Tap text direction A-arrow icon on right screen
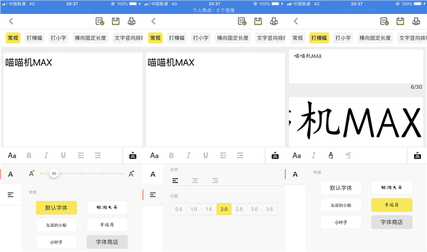 pyautogui.click(x=331, y=155)
